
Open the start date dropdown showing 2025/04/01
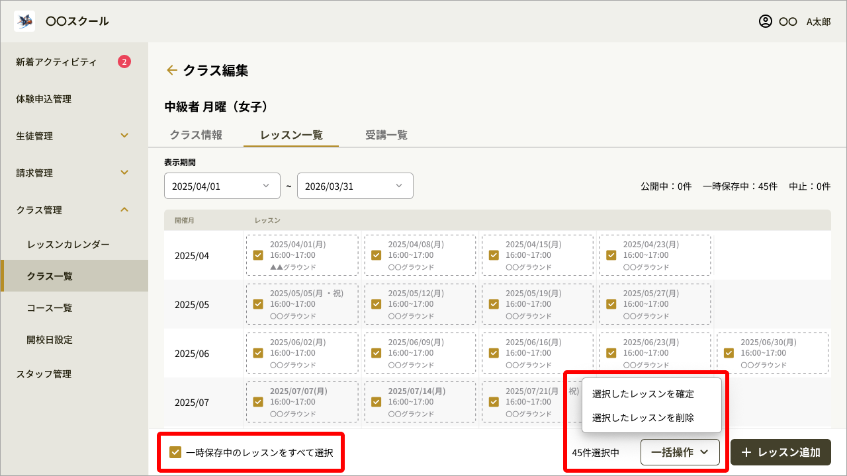tap(222, 186)
